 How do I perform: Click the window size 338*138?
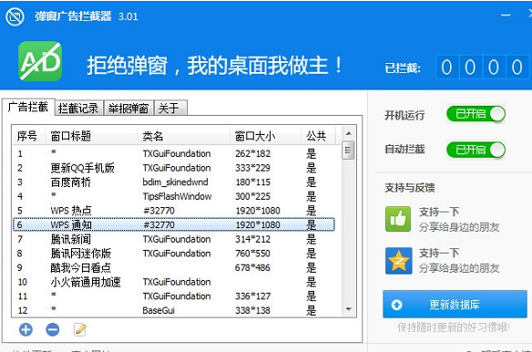(x=252, y=310)
